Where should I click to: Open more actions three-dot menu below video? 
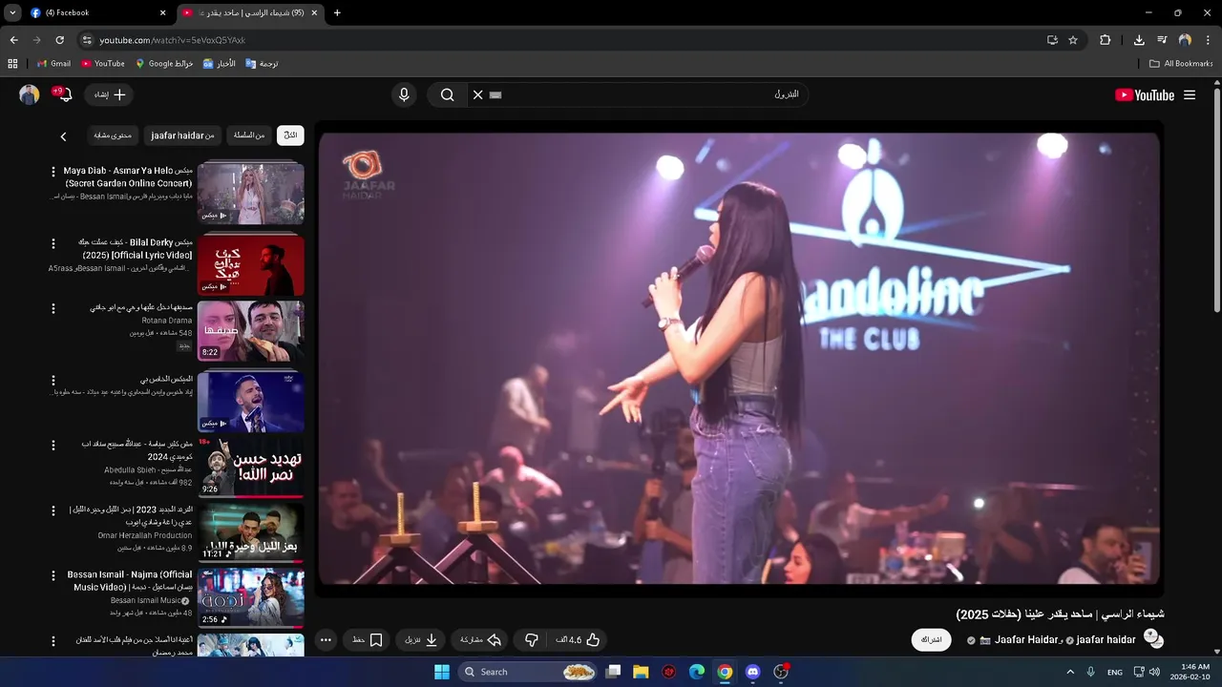pyautogui.click(x=326, y=640)
